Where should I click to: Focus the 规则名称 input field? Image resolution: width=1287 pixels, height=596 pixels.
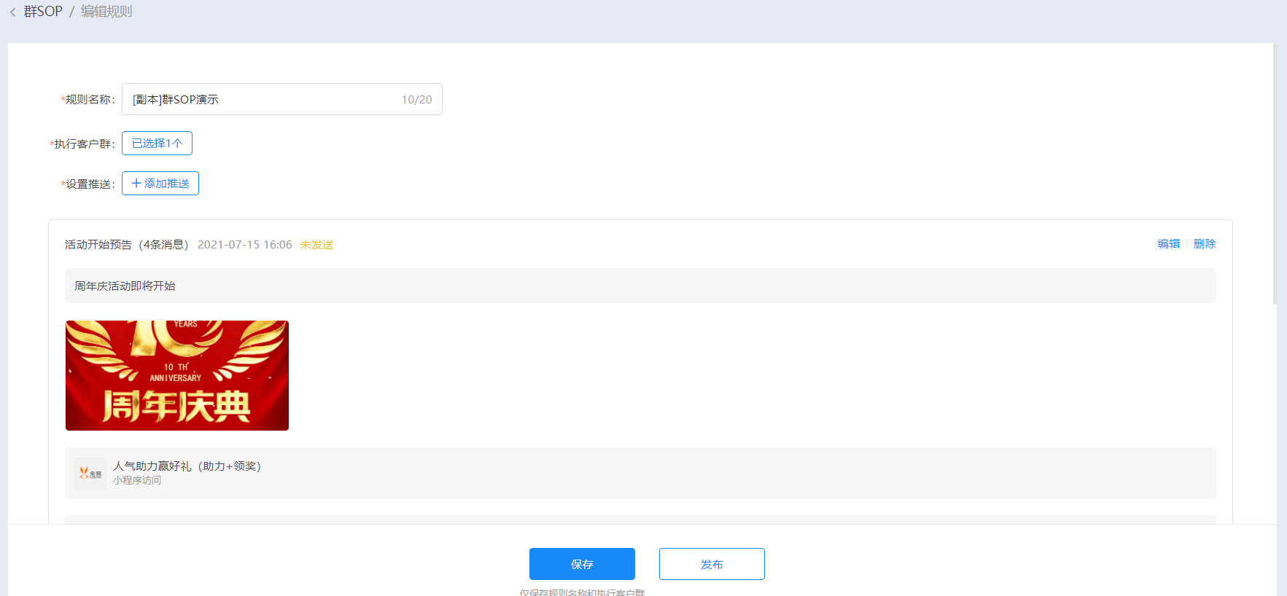click(x=281, y=99)
